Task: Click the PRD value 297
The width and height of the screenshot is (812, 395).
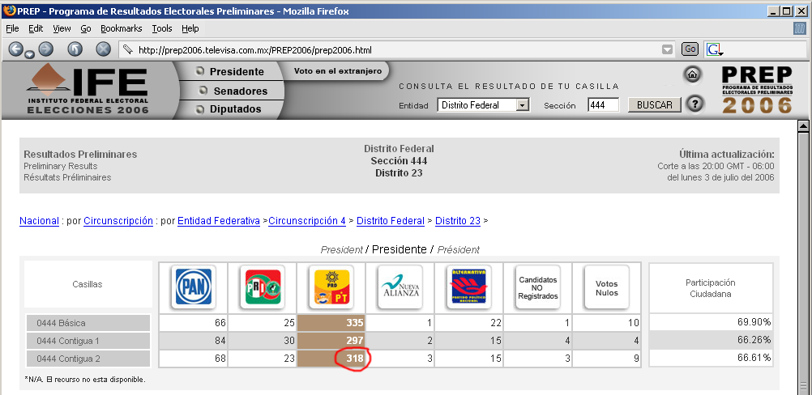Action: (x=355, y=341)
